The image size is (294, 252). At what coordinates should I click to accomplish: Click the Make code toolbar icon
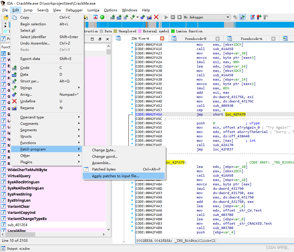112,17
